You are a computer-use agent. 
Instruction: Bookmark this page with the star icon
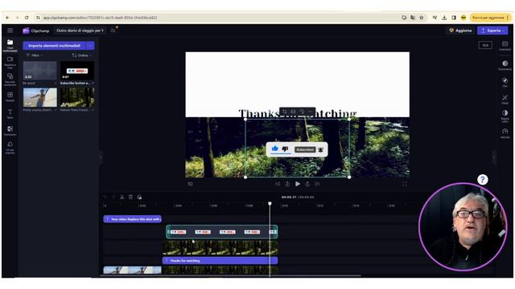pos(422,18)
